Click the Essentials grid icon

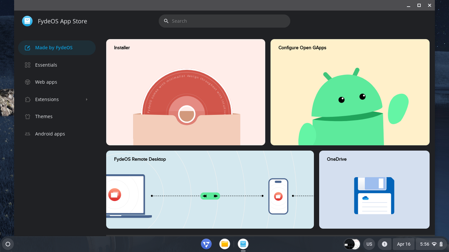click(27, 65)
